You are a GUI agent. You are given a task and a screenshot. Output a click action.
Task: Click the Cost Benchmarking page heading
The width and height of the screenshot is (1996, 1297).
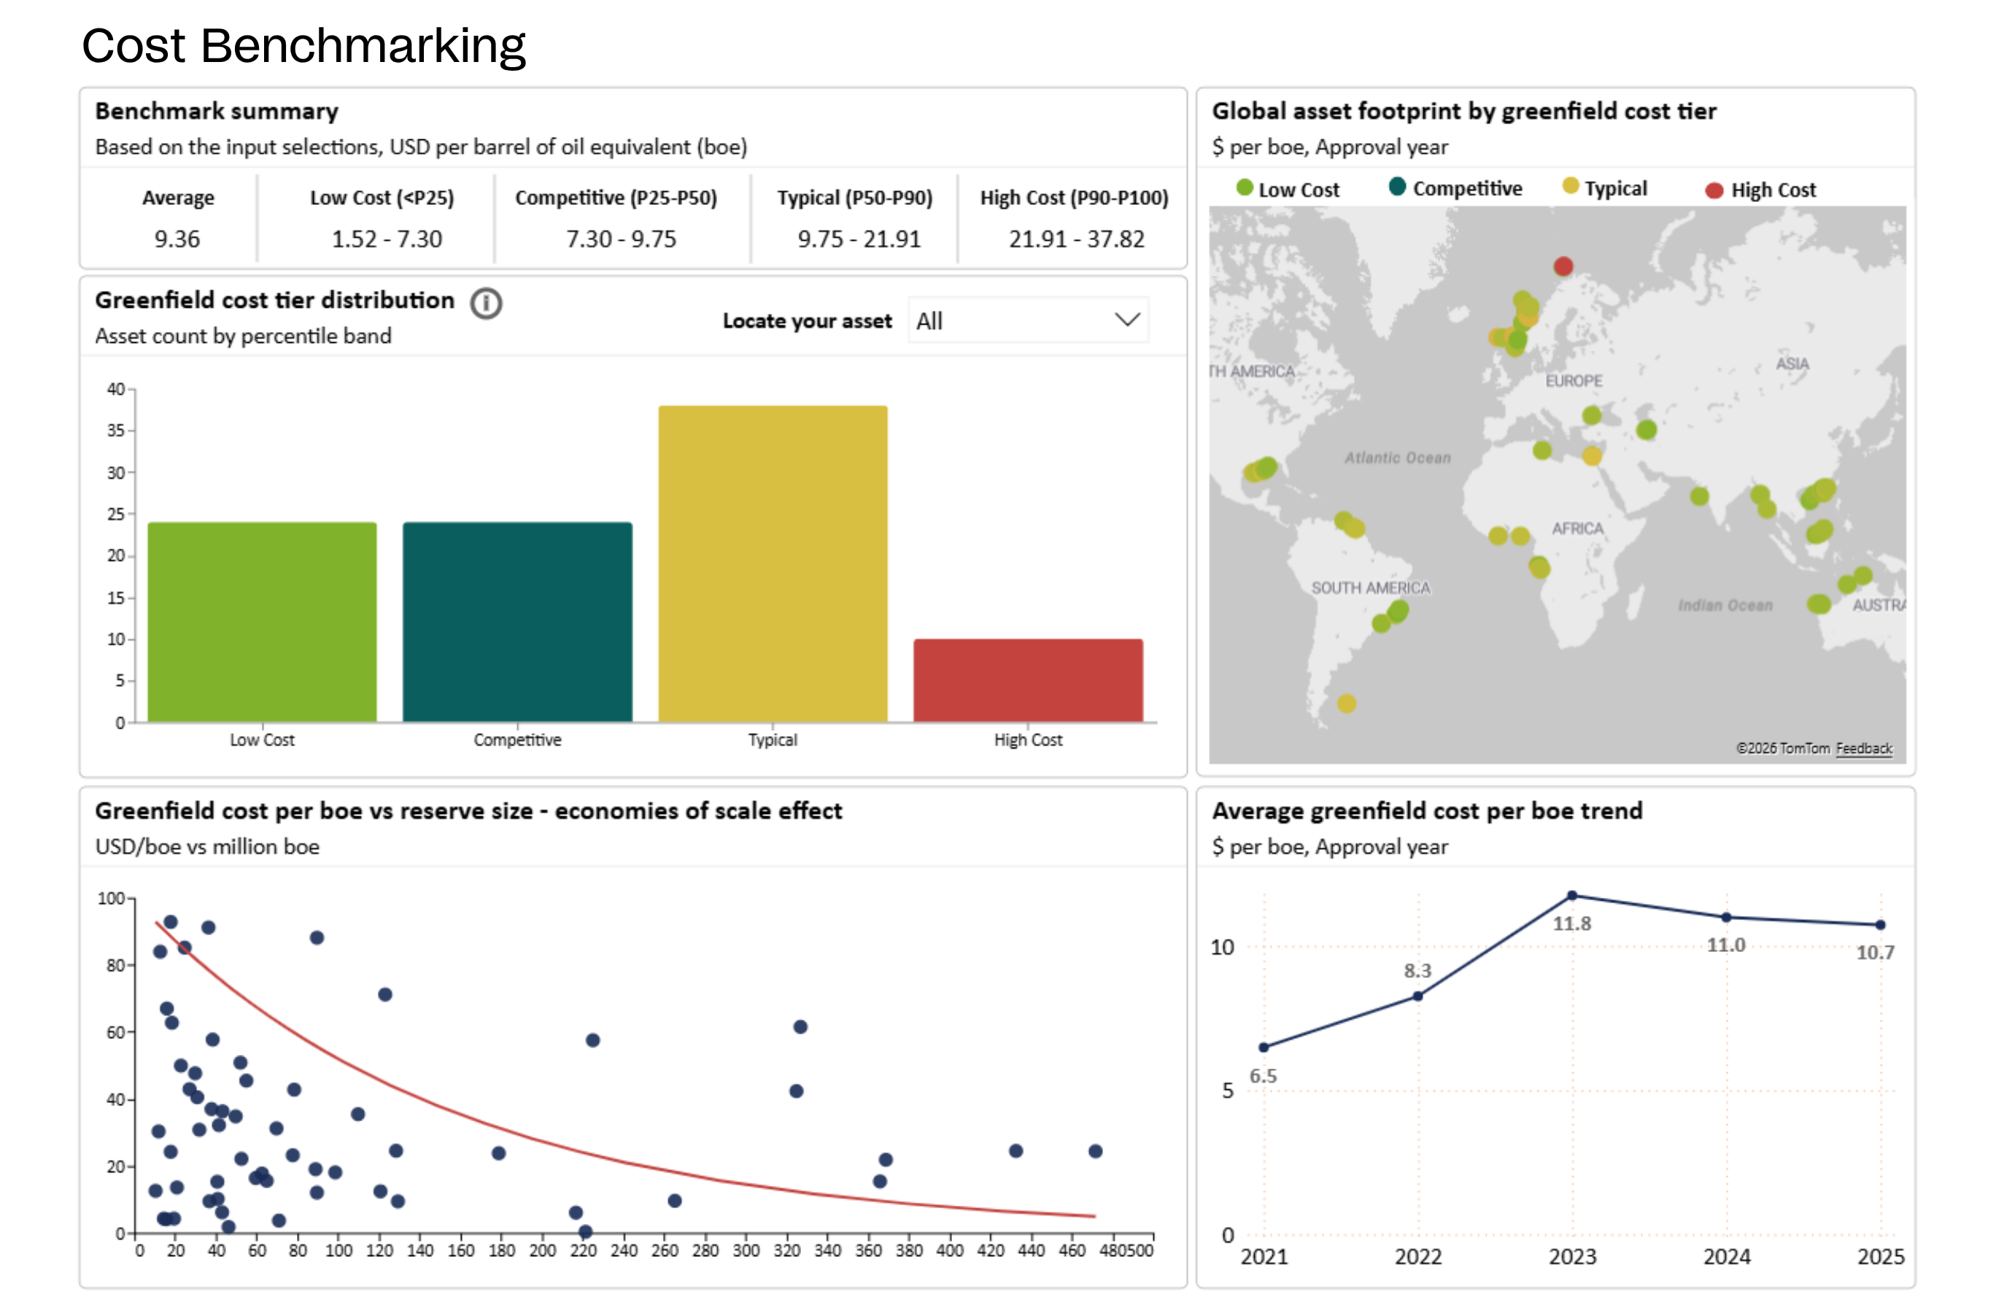tap(303, 45)
